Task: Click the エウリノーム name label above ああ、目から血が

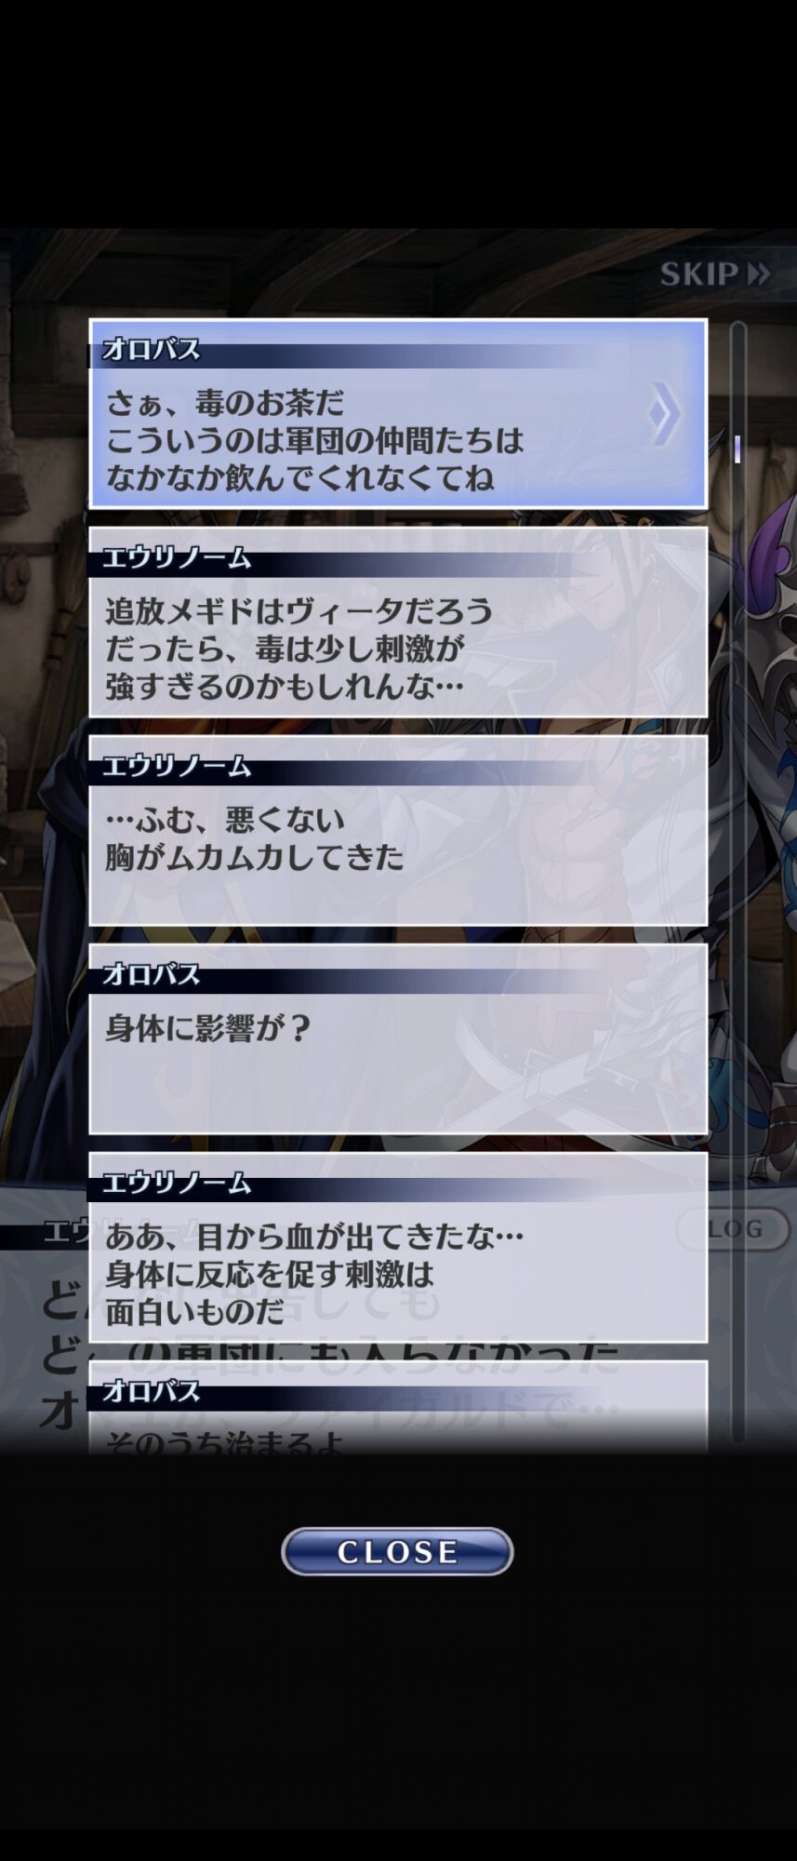Action: 176,1184
